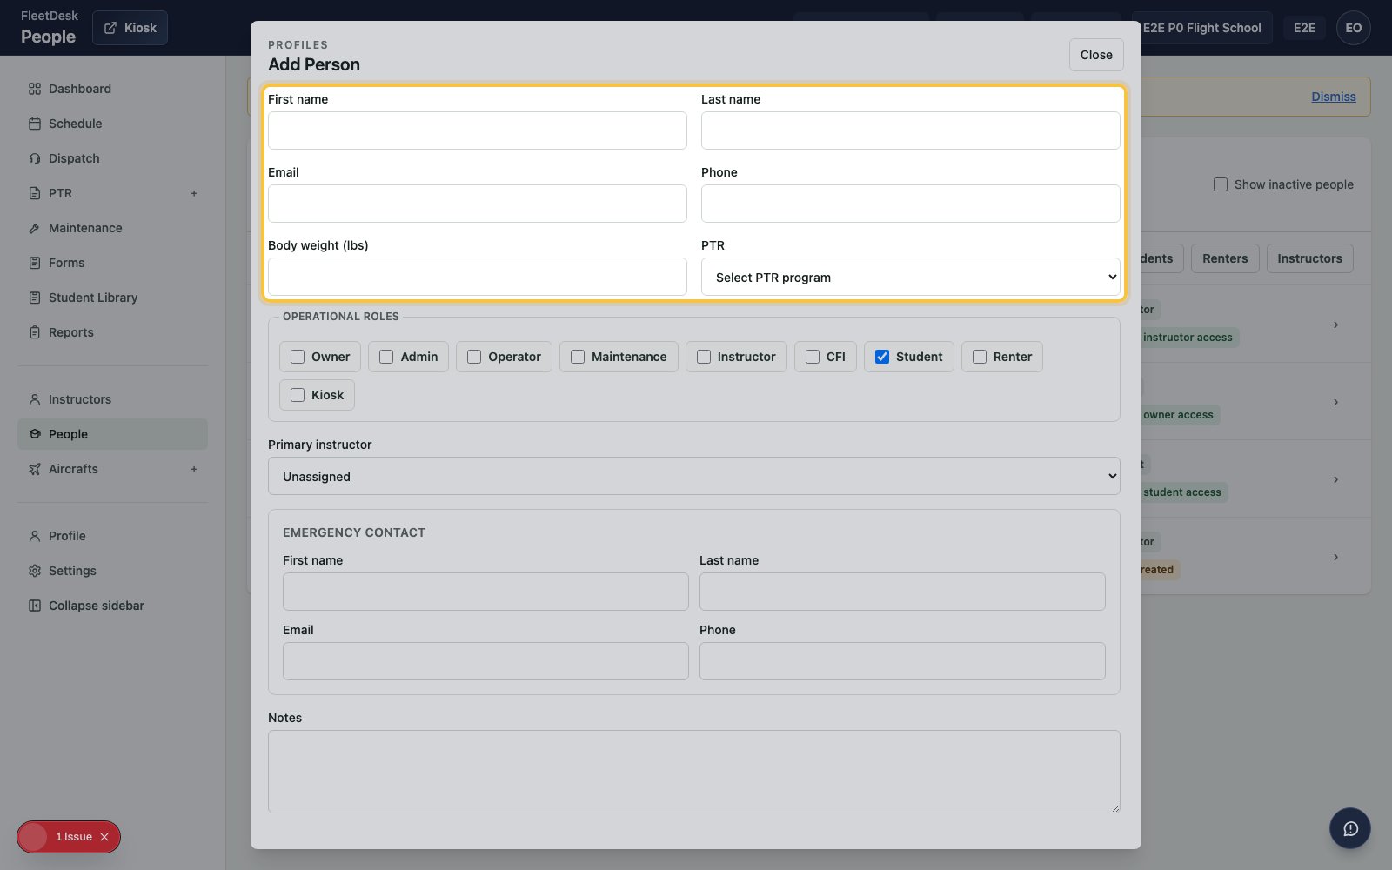Click the Maintenance wrench icon
1392x870 pixels.
(x=35, y=228)
